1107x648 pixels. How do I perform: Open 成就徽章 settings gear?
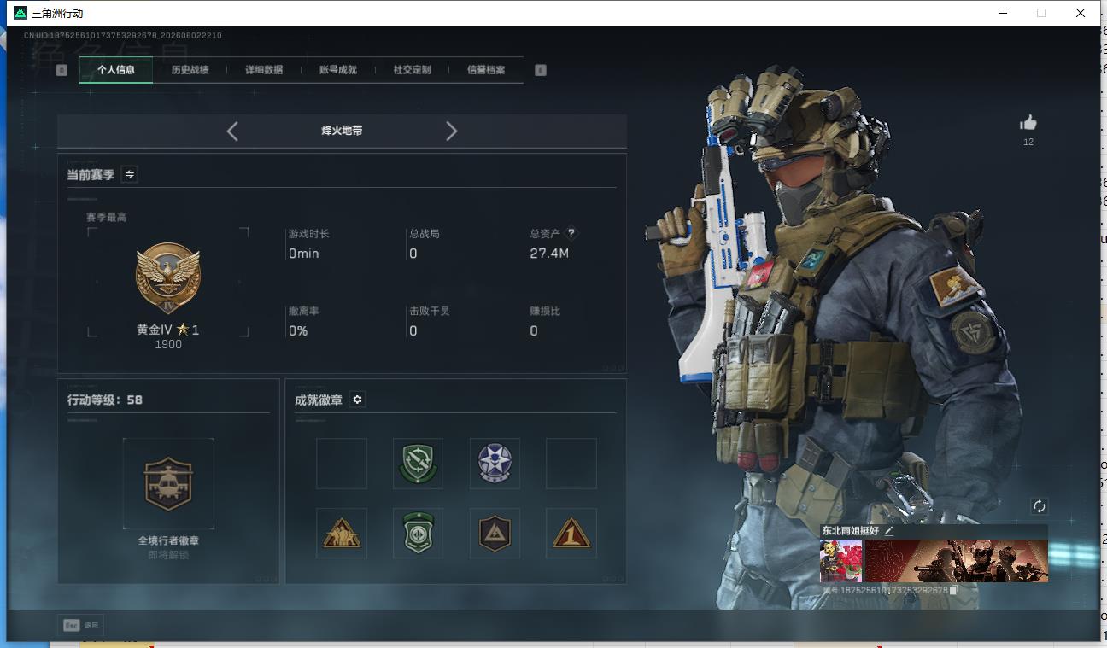pos(357,400)
